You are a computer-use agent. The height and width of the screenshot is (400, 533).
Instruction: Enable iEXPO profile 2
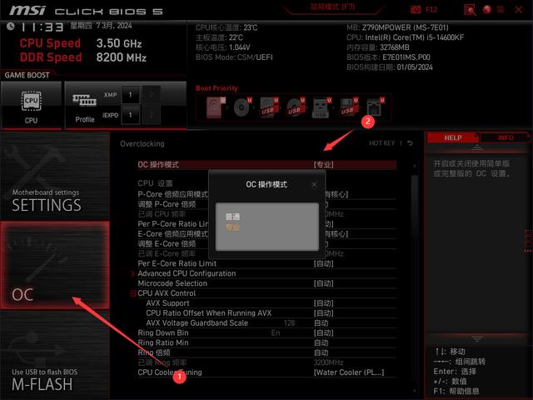tap(152, 115)
